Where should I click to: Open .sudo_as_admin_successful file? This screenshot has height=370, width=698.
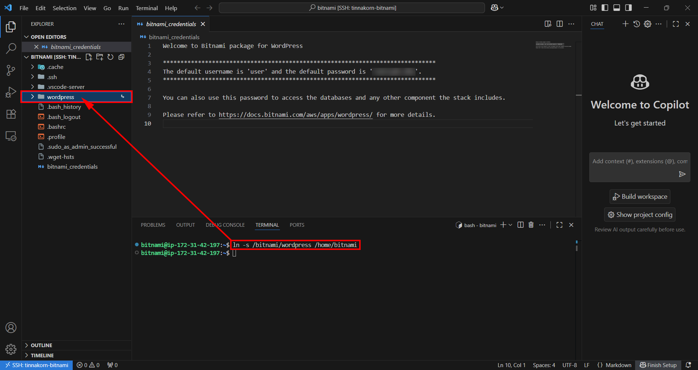(x=76, y=147)
